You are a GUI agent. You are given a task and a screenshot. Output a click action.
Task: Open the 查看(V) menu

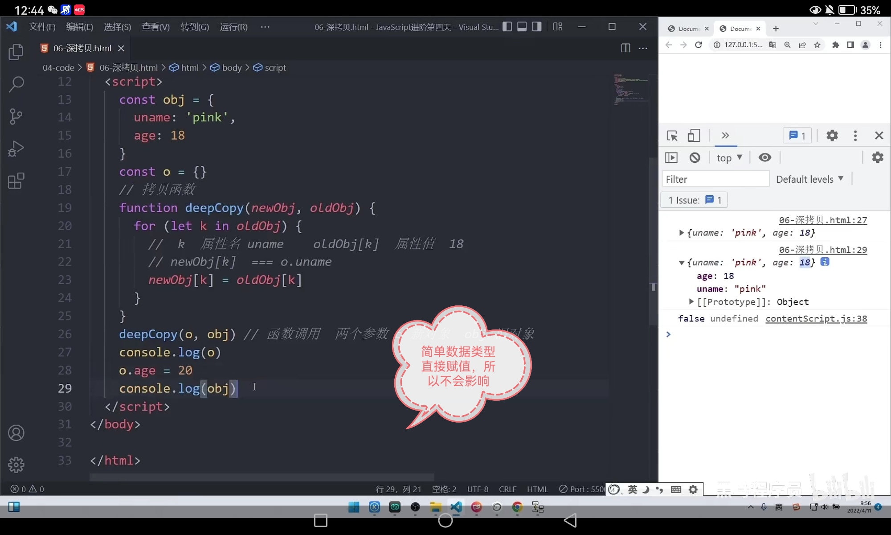(x=155, y=27)
